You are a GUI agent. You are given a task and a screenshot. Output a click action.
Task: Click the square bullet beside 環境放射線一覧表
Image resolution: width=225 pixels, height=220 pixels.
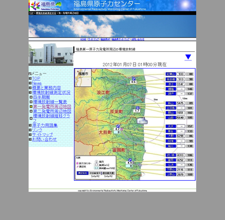[31, 102]
